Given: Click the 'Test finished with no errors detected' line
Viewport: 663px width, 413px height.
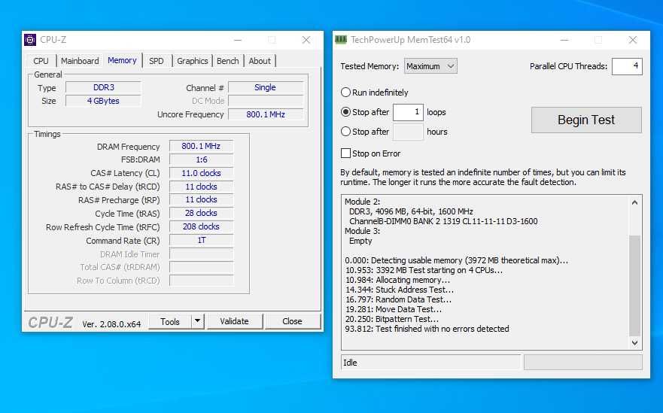Looking at the screenshot, I should tap(427, 329).
